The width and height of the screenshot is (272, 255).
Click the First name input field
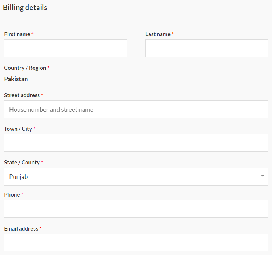tap(65, 49)
